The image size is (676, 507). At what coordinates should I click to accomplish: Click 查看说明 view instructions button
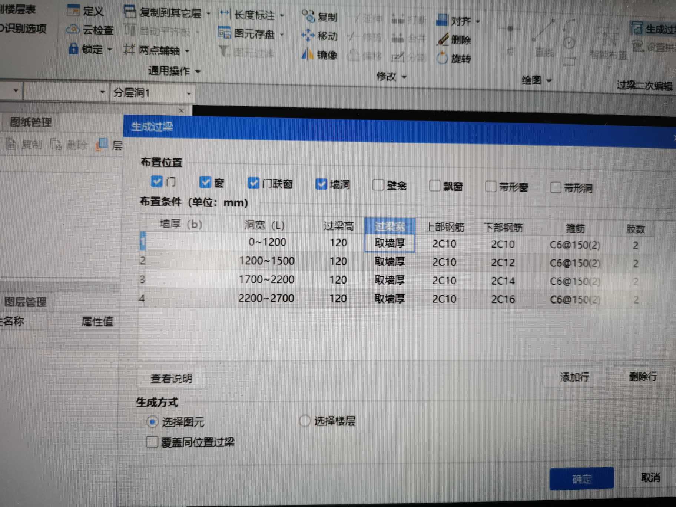tap(172, 378)
